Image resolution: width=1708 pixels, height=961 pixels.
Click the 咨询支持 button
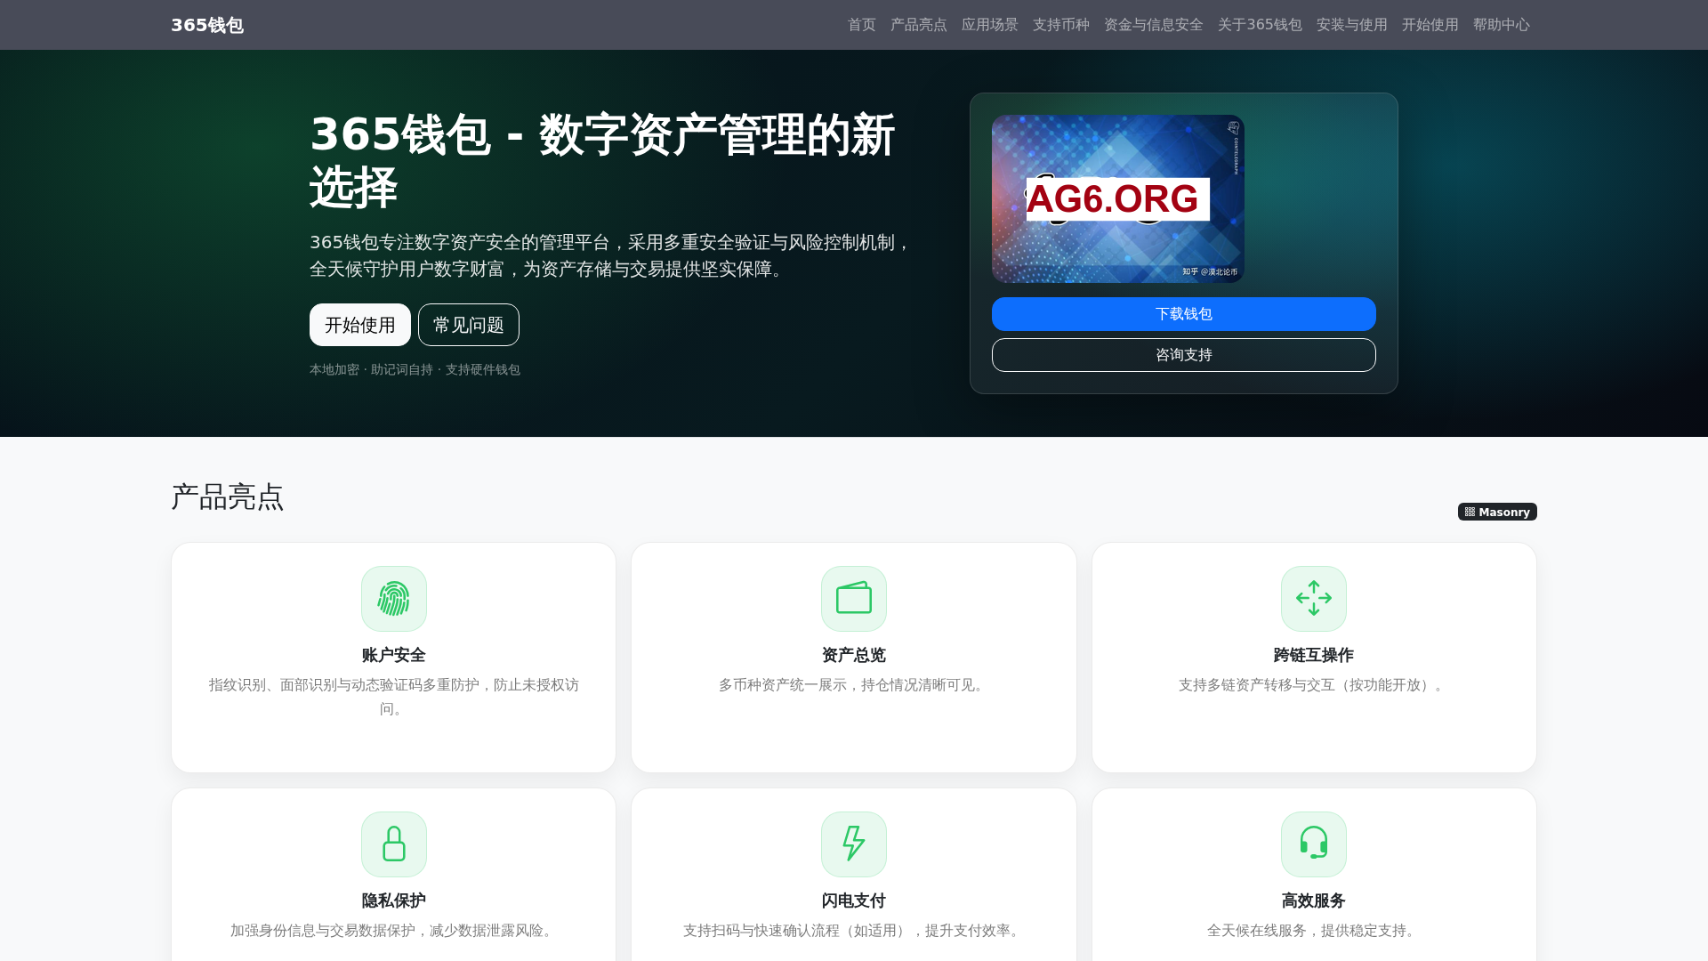click(x=1184, y=355)
